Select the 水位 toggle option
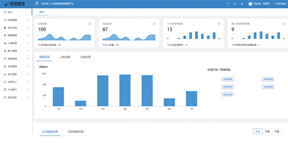This screenshot has height=143, width=288. tap(257, 131)
